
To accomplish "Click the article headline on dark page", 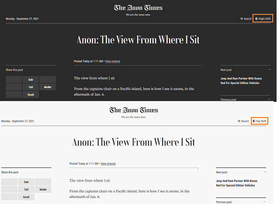I will (138, 40).
